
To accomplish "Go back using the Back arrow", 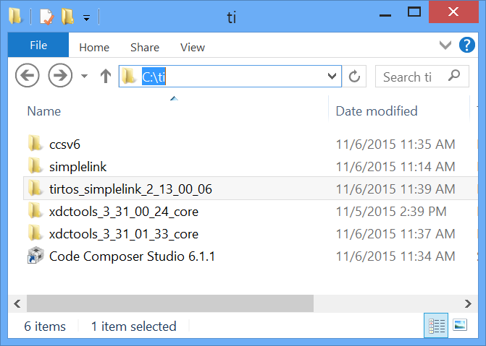I will click(26, 75).
